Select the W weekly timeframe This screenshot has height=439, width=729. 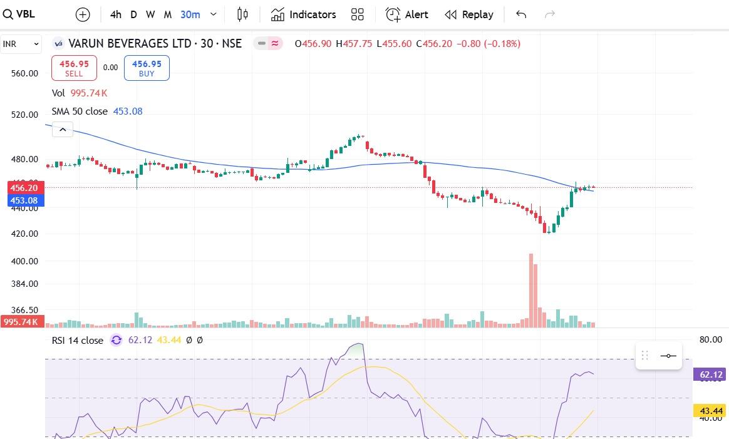coord(150,15)
